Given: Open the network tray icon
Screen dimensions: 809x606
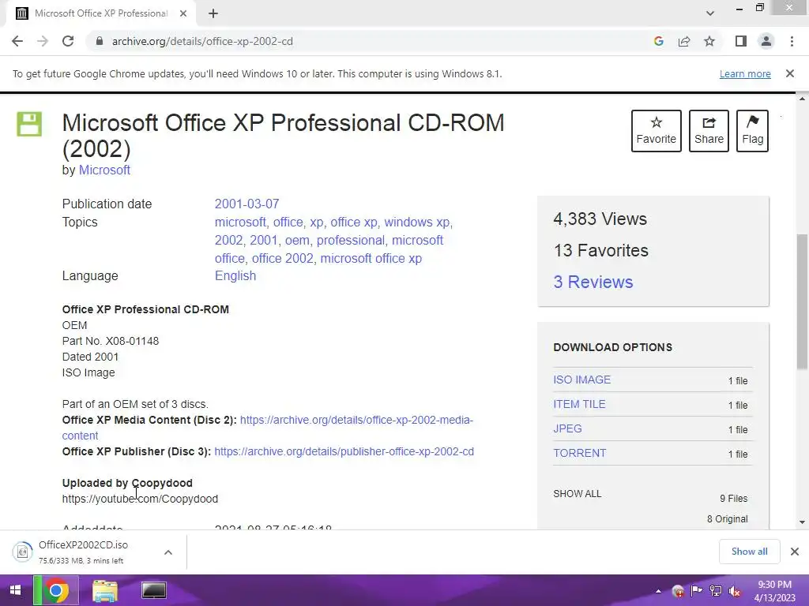Looking at the screenshot, I should point(716,591).
